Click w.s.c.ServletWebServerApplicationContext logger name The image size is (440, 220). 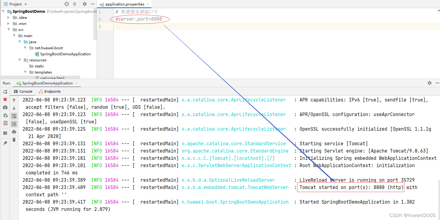tap(236, 165)
